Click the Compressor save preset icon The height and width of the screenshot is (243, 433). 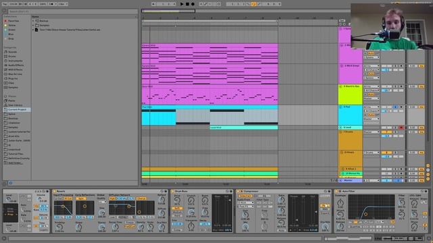pos(329,191)
